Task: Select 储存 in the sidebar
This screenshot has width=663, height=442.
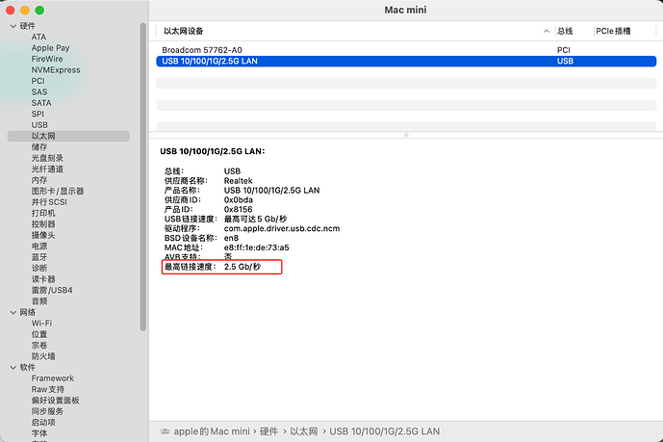Action: pyautogui.click(x=39, y=147)
